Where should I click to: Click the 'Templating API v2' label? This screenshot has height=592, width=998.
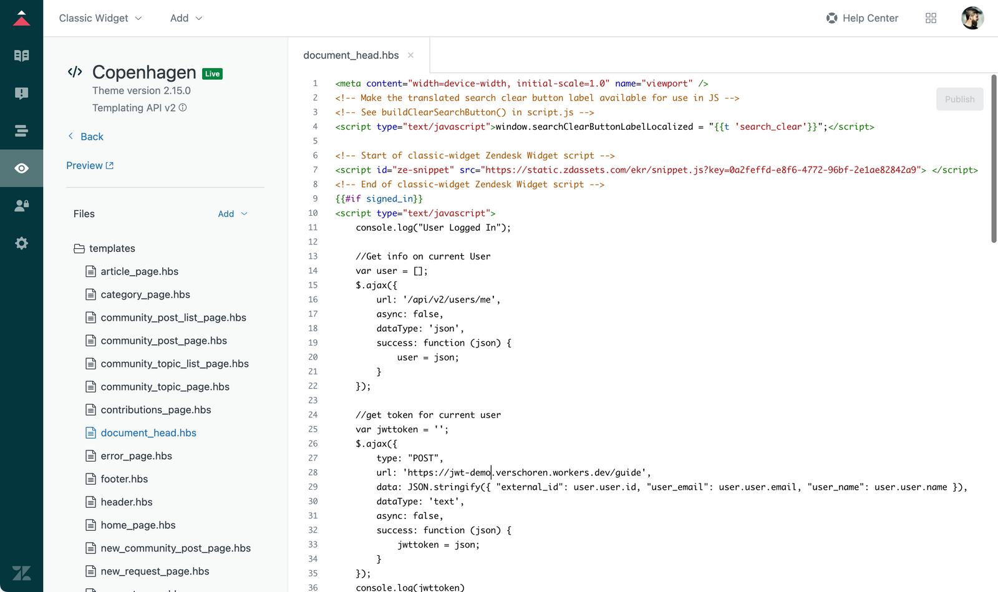tap(134, 108)
